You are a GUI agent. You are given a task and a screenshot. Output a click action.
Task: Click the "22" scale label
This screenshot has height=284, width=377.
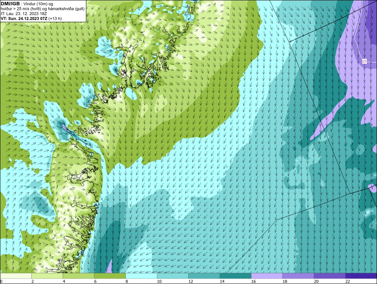point(348,281)
